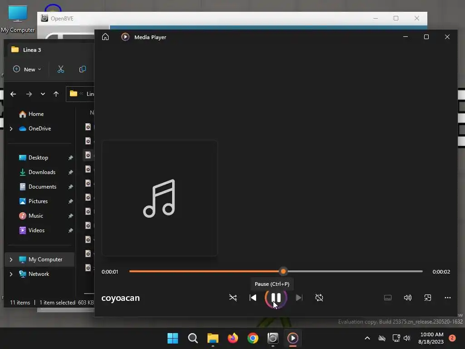Open system volume tray icon
The width and height of the screenshot is (465, 349).
(x=407, y=338)
